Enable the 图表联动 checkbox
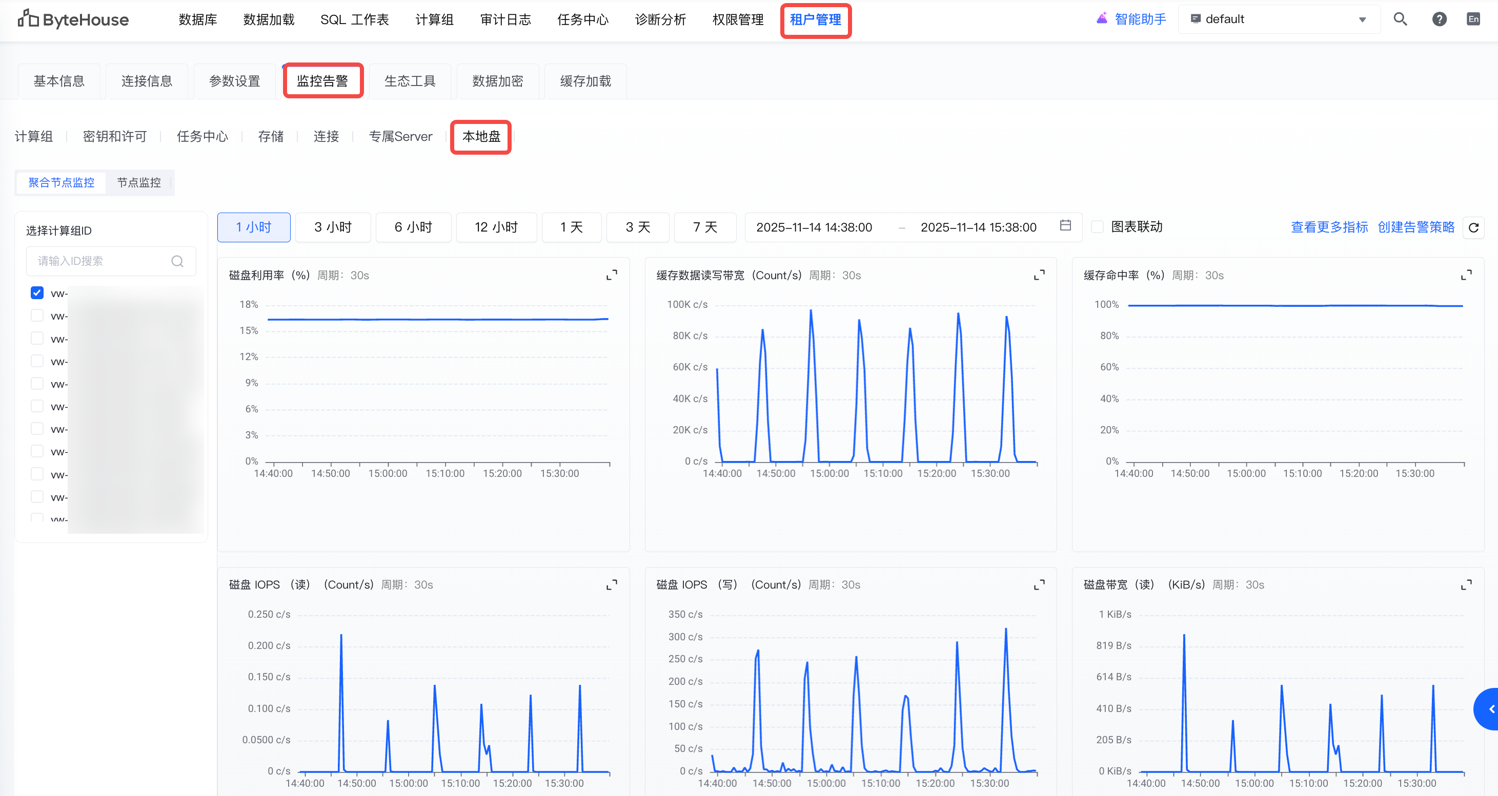This screenshot has height=796, width=1498. tap(1097, 226)
